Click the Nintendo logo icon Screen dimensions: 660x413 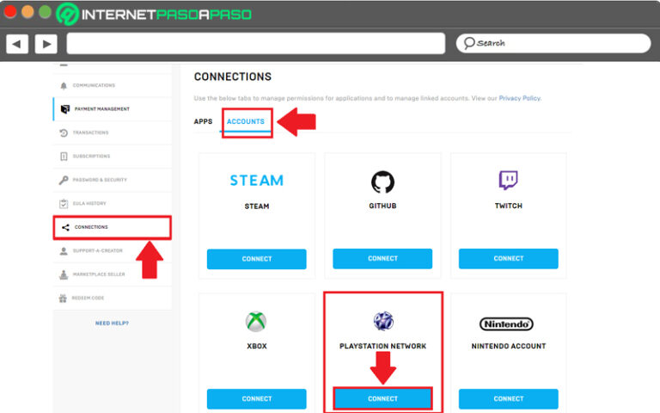(x=508, y=324)
